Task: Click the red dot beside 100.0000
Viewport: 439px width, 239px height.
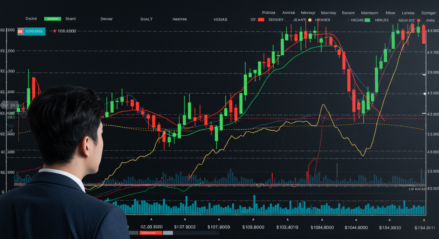Action: pyautogui.click(x=55, y=31)
